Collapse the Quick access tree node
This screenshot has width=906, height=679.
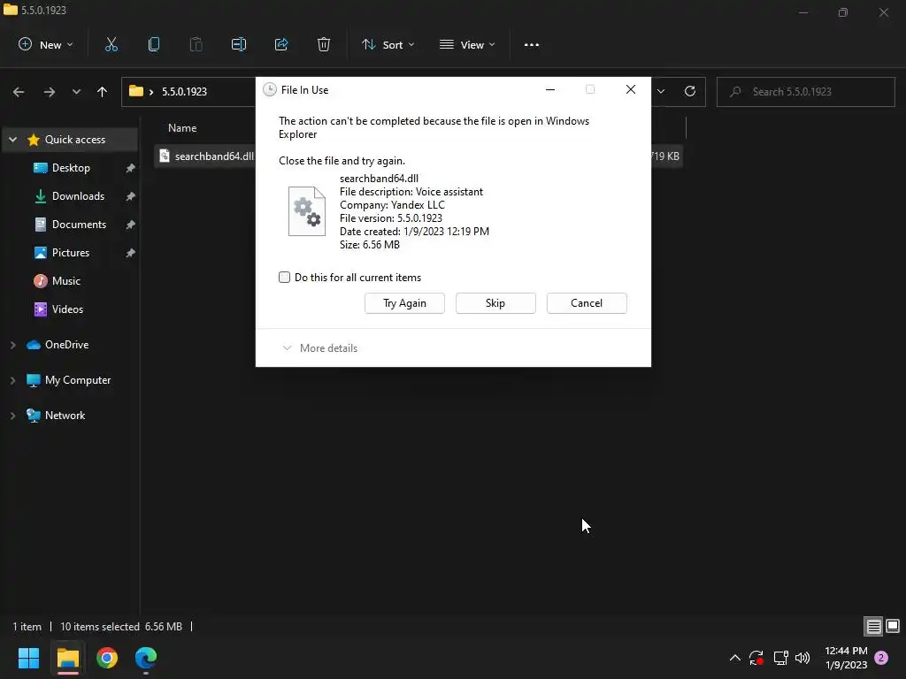click(12, 140)
